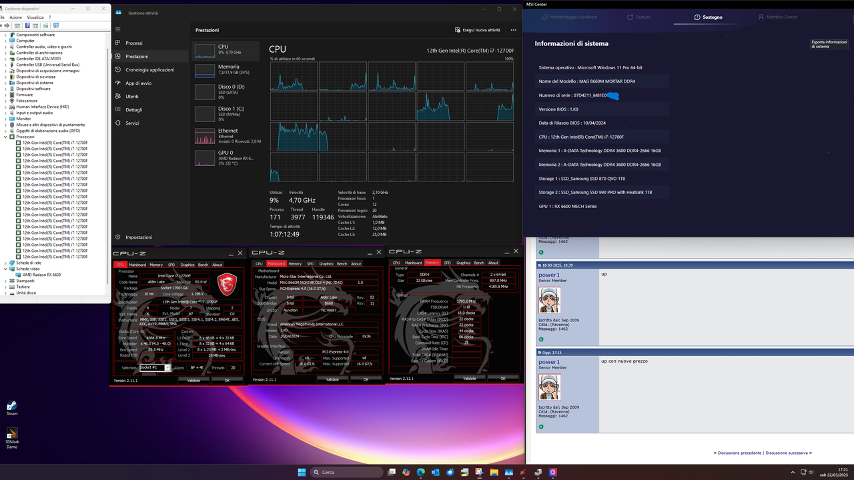This screenshot has height=480, width=854.
Task: Open Copilot from taskbar
Action: 406,472
